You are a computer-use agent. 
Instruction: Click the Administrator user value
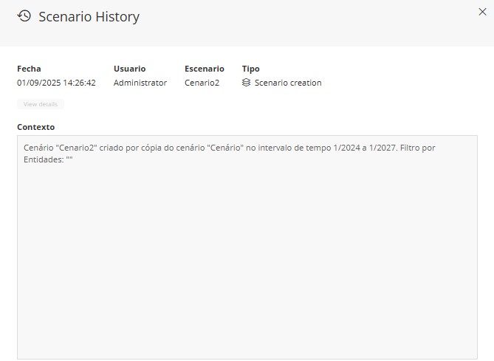tap(140, 83)
